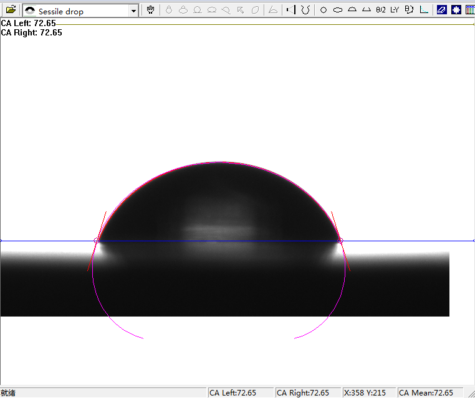The height and width of the screenshot is (398, 475).
Task: Select the θ/2 calculation method
Action: coord(380,10)
